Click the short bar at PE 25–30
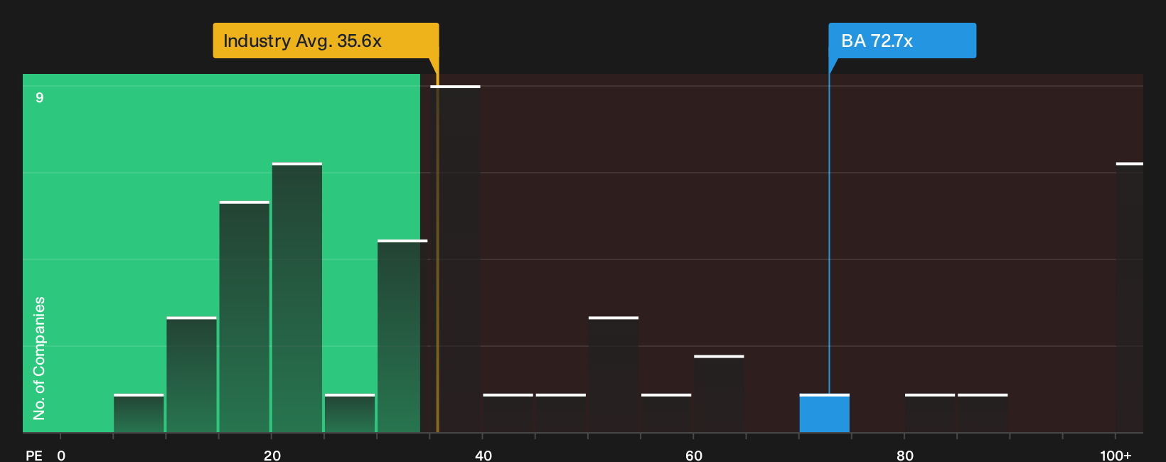Screen dimensions: 1166x462 (350, 413)
